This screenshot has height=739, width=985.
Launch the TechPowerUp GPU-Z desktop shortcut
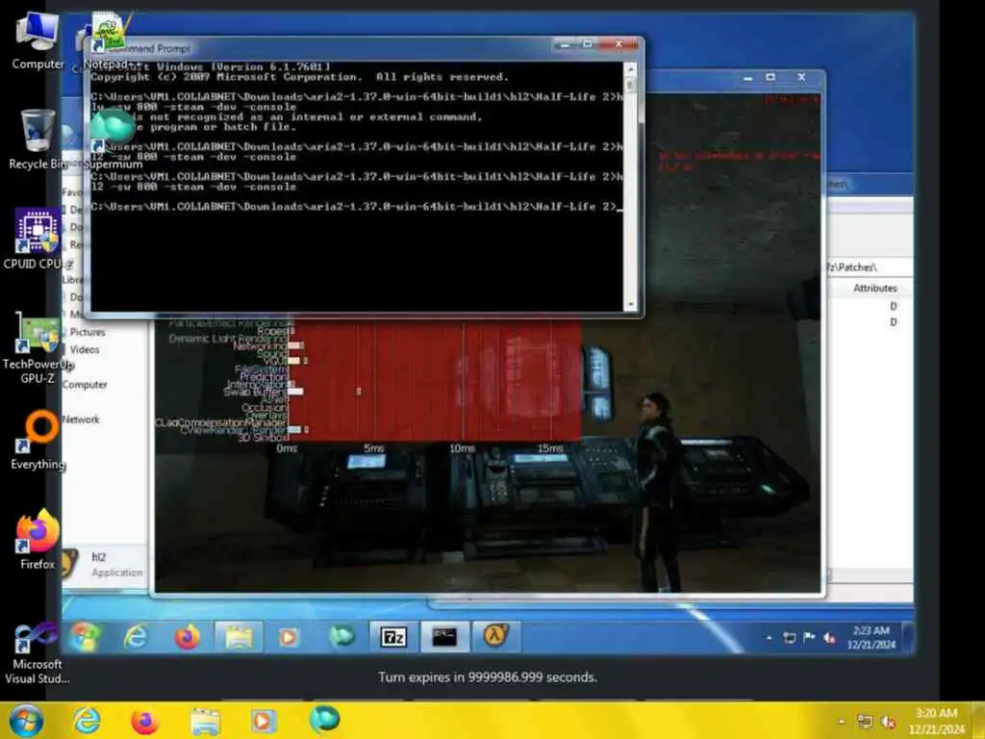[x=38, y=346]
